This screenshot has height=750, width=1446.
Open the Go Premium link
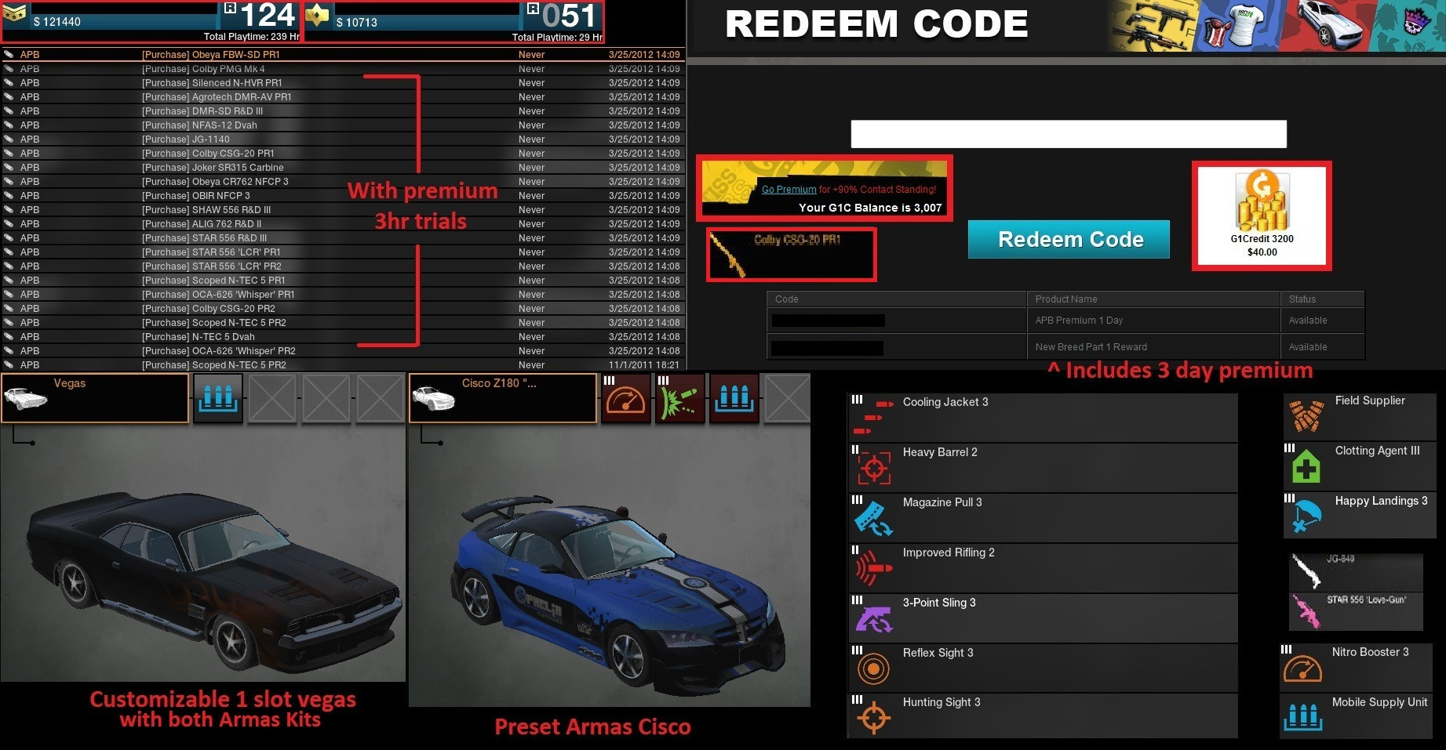789,189
